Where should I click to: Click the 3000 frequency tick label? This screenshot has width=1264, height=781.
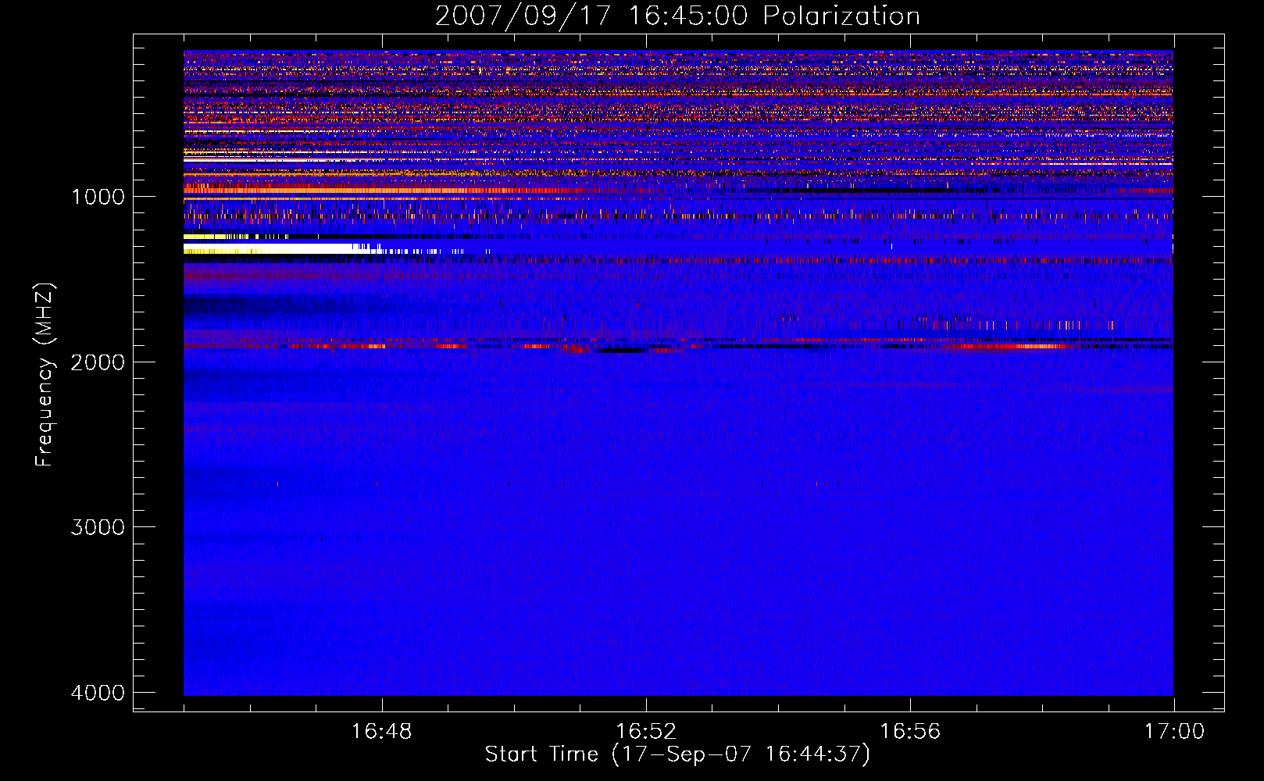(x=98, y=527)
